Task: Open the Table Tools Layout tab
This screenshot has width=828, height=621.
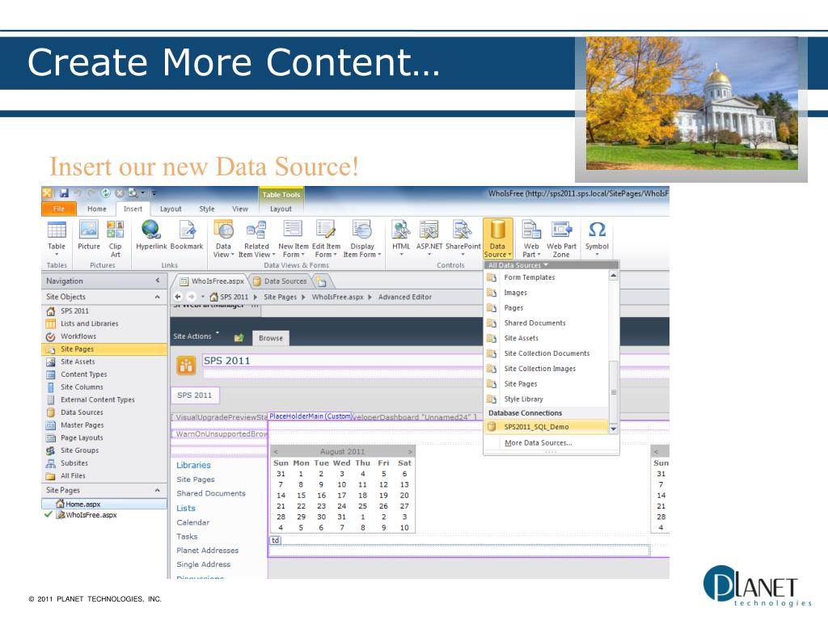Action: 281,209
